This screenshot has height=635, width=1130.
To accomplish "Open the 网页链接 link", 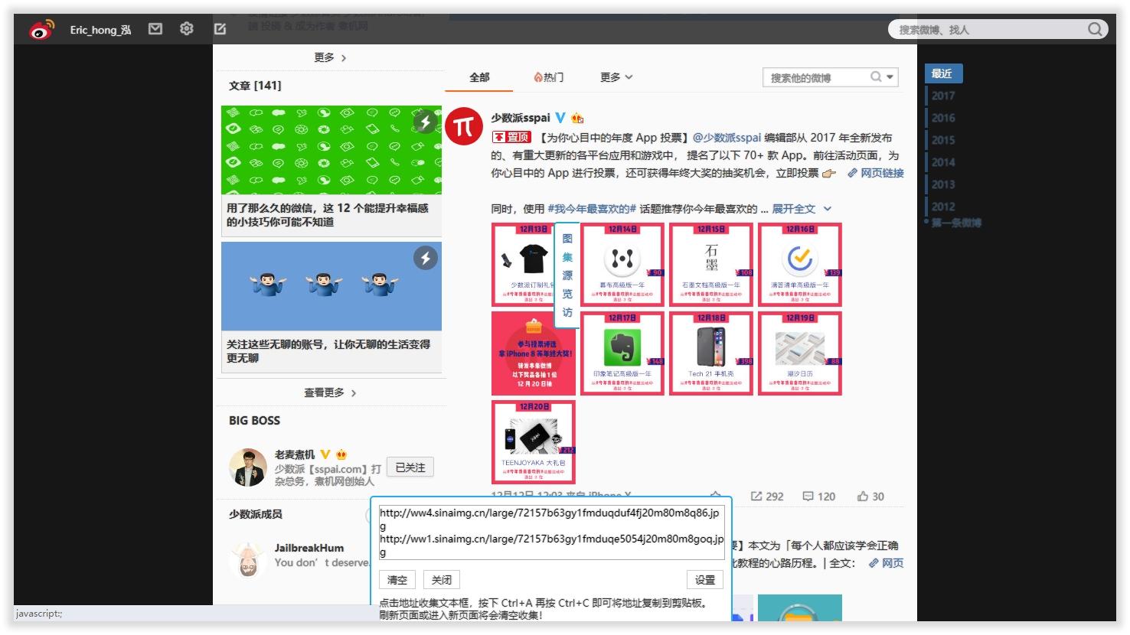I will [876, 173].
